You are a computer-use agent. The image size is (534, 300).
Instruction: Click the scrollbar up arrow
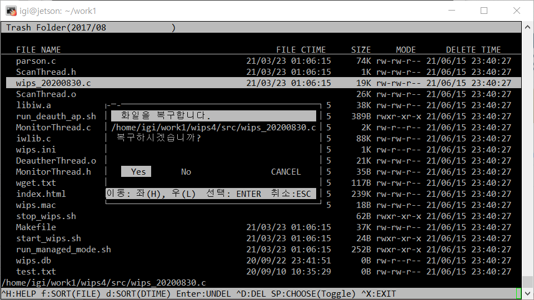click(527, 27)
